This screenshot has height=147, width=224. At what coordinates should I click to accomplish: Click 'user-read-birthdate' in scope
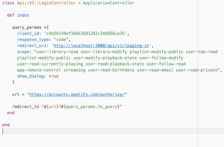tap(111, 70)
